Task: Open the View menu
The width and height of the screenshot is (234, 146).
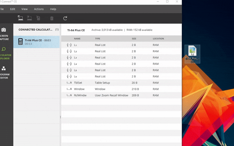Action: pyautogui.click(x=25, y=9)
